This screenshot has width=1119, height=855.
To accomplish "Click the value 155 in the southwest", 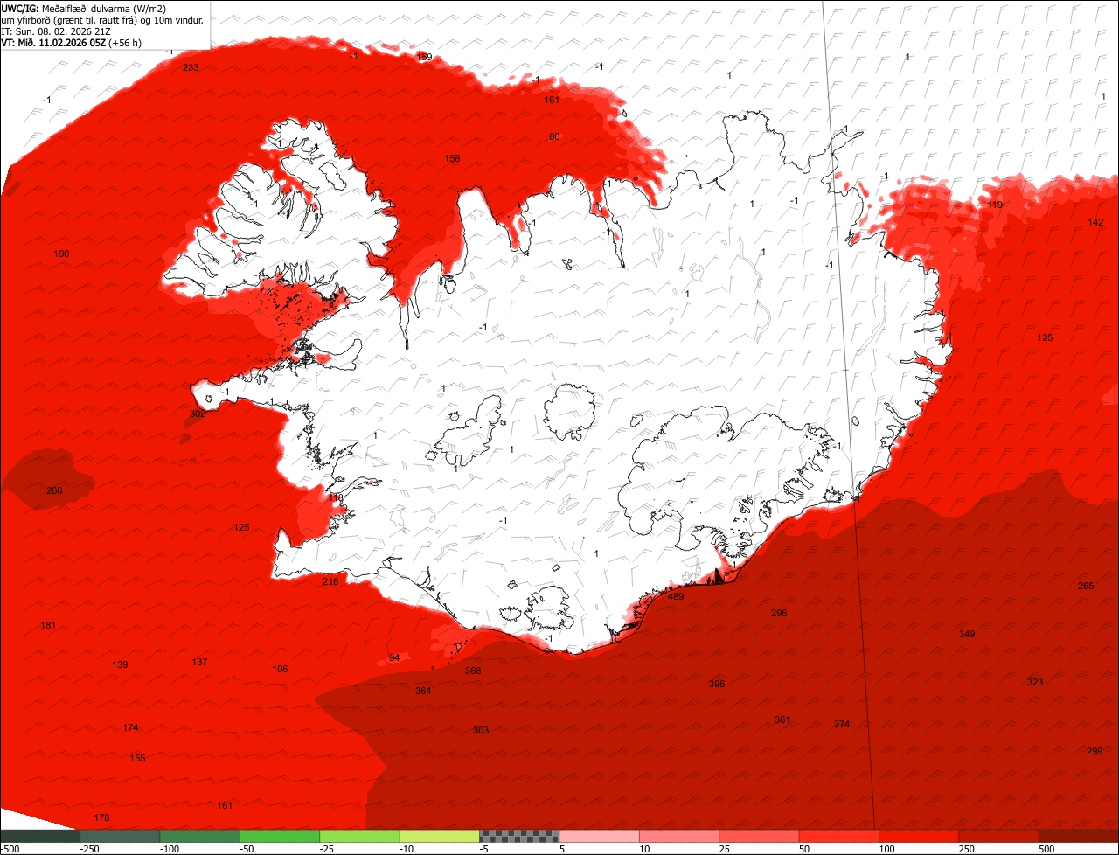I will (x=137, y=758).
